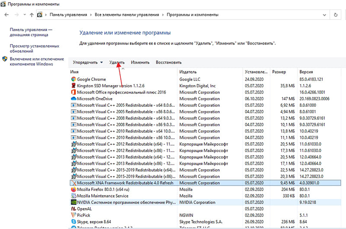Click the shield icon beside Windows components link
Screen dimensions: 346x229
(x=5, y=59)
